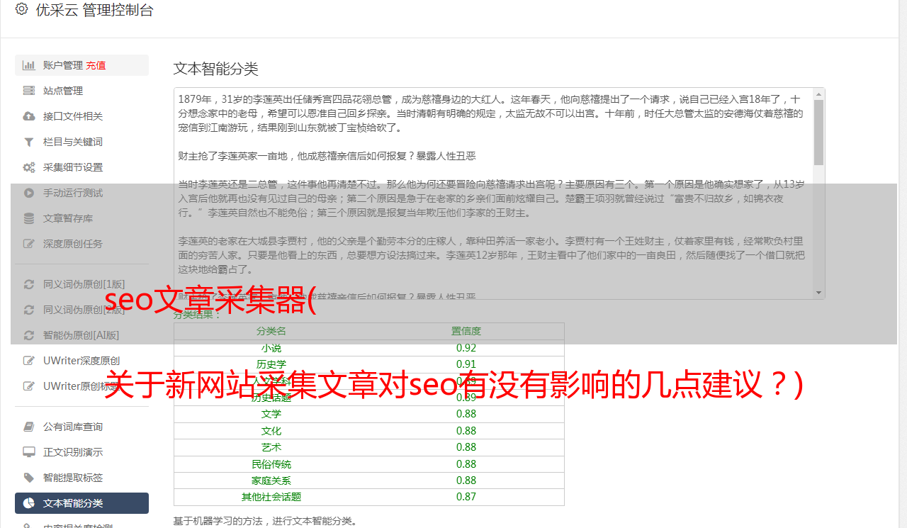Click the text area scrollbar up arrow
The image size is (907, 528).
[819, 94]
